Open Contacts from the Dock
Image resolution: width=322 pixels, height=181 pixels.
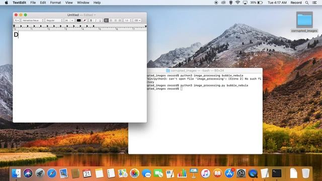point(75,173)
